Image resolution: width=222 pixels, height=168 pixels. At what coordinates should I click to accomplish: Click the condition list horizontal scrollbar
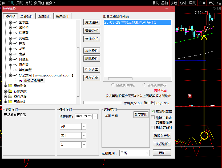pyautogui.click(x=120, y=79)
